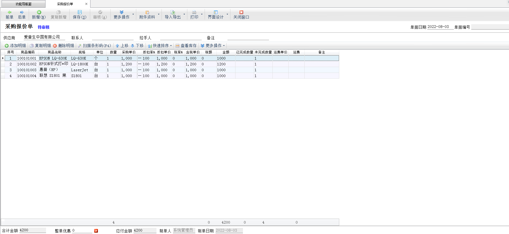Image resolution: width=509 pixels, height=234 pixels.
Task: Expand the 快速排序 dropdown
Action: click(171, 46)
